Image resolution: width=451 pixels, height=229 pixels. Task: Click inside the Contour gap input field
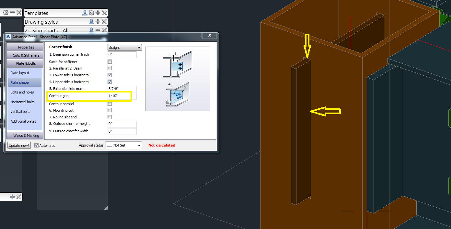tap(122, 96)
